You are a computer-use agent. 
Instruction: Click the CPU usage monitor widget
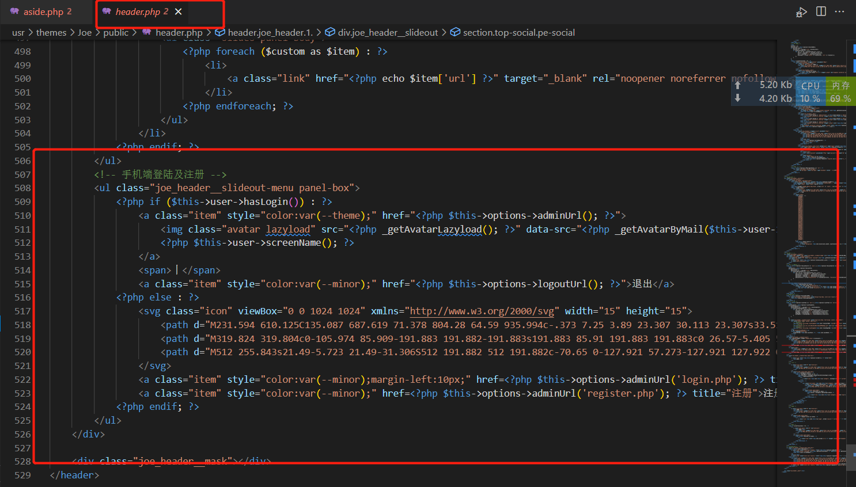click(810, 92)
